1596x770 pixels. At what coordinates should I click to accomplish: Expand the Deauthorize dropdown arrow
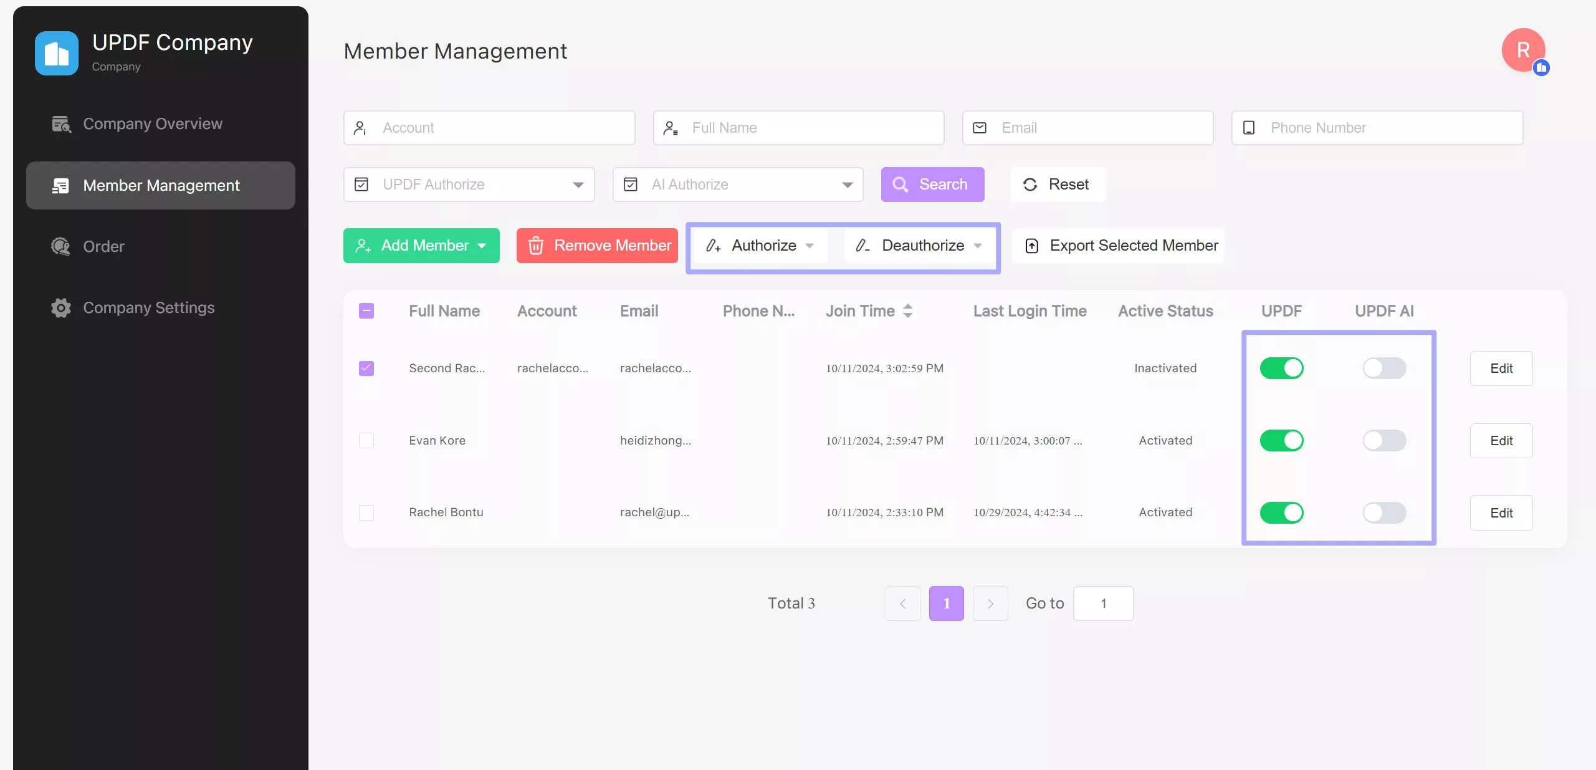[978, 246]
